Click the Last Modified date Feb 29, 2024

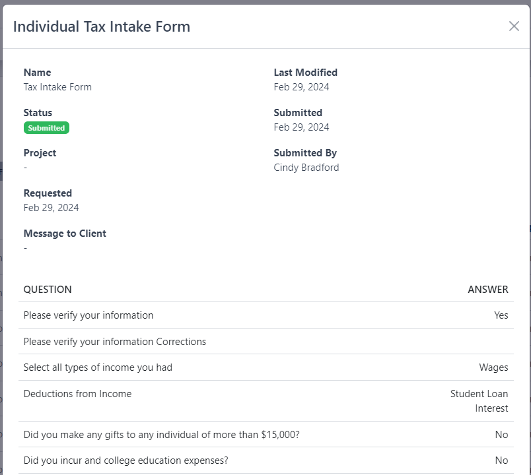[x=302, y=86]
